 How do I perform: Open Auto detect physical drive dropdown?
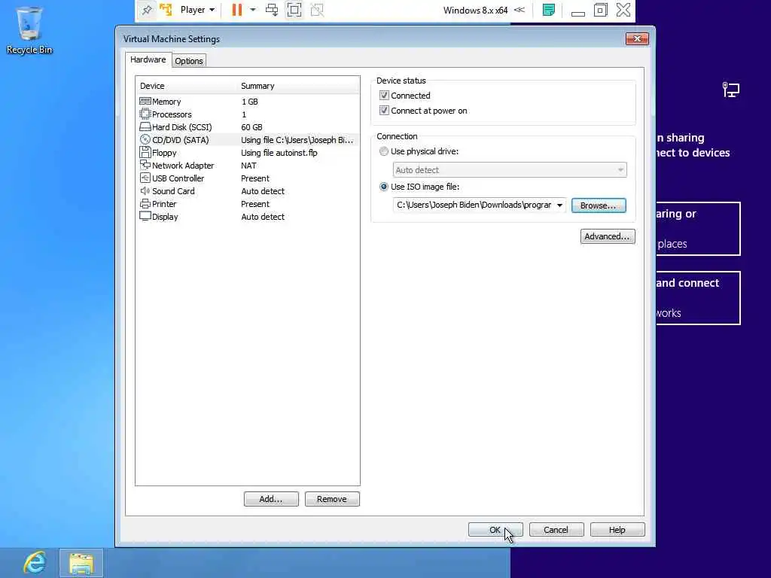(510, 170)
